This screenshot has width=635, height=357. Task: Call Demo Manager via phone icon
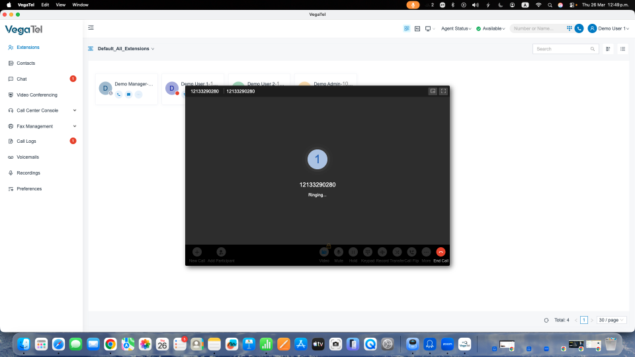118,95
